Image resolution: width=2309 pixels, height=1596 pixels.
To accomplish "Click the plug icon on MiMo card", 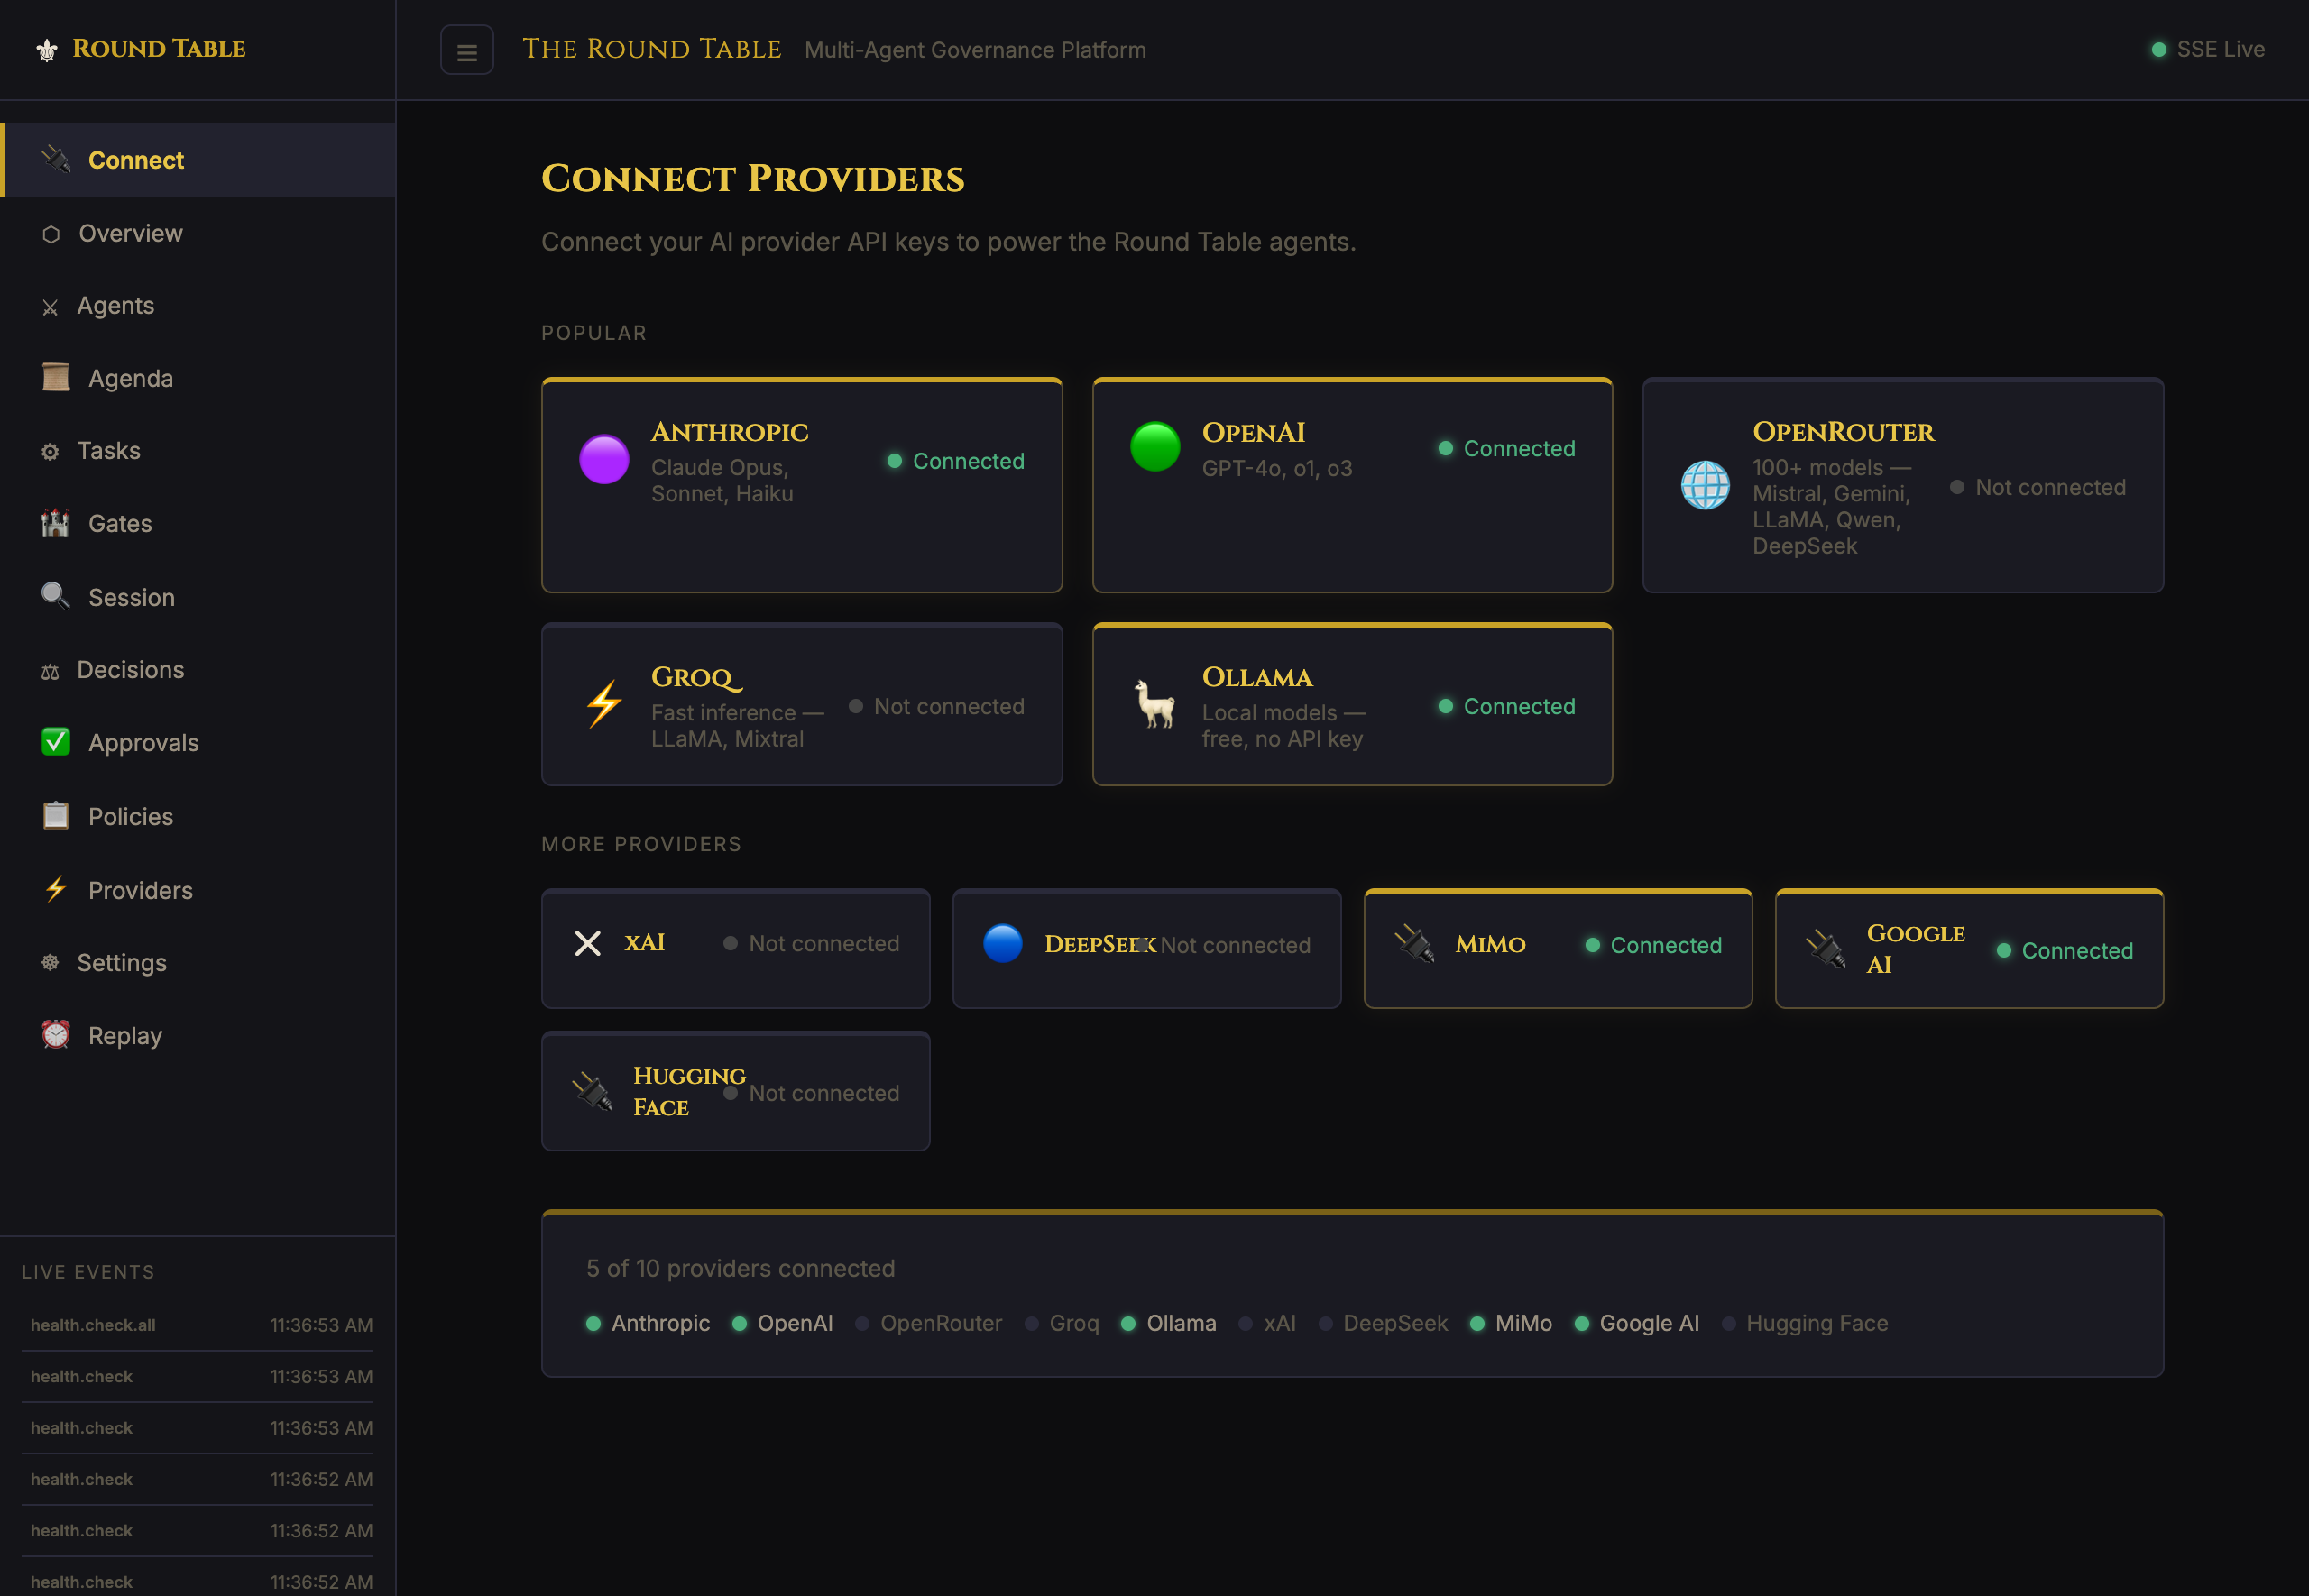I will coord(1415,944).
